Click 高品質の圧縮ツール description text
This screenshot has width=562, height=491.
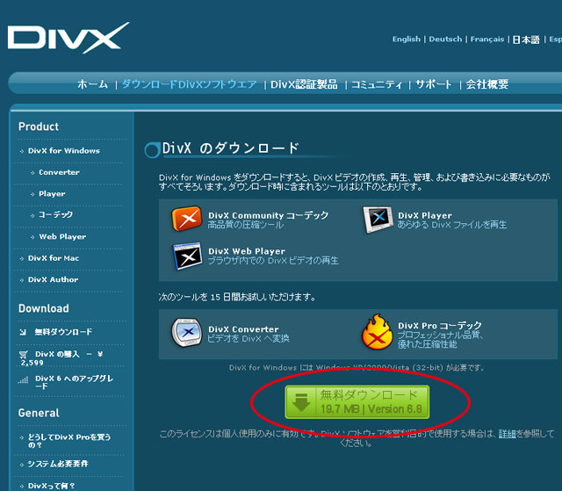[x=246, y=226]
